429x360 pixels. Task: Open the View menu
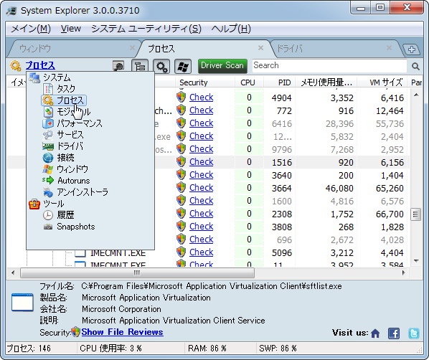tap(70, 29)
